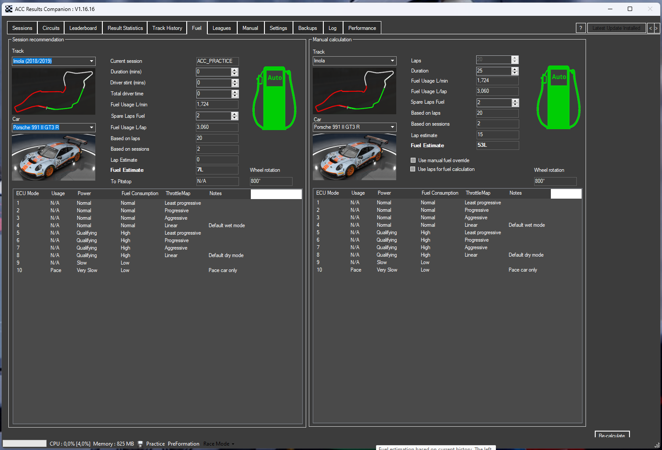Click the save icon in the status bar
The height and width of the screenshot is (450, 662).
[x=141, y=444]
